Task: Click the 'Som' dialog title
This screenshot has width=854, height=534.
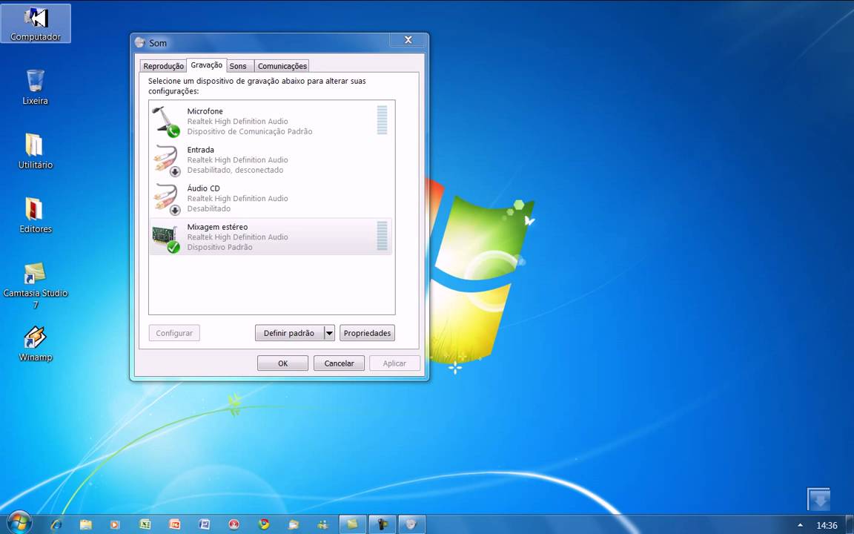Action: click(158, 43)
